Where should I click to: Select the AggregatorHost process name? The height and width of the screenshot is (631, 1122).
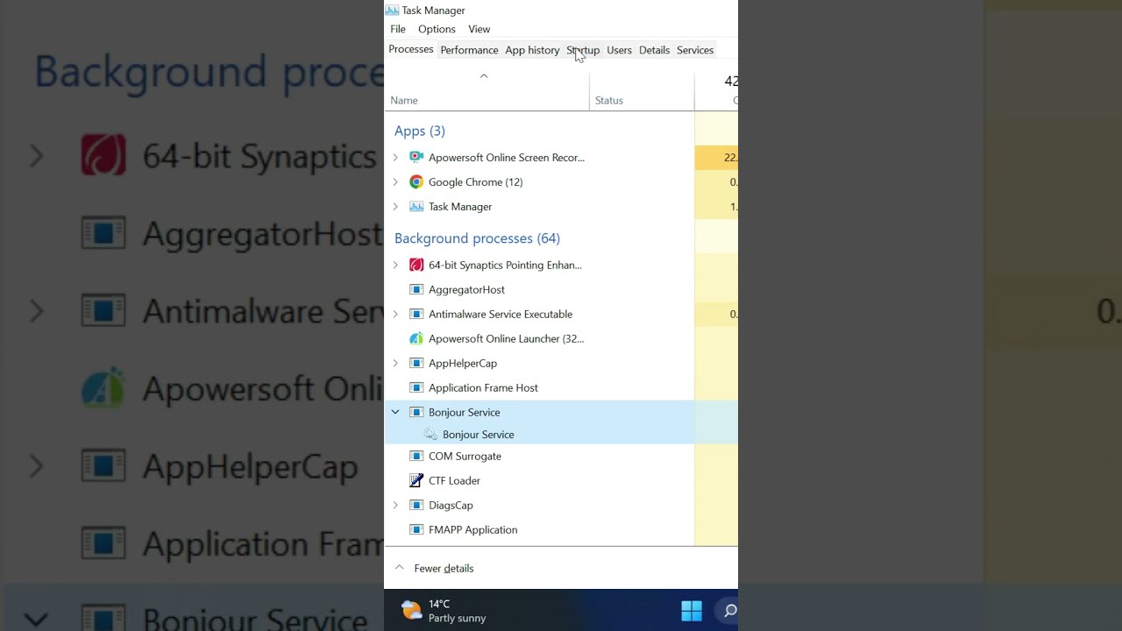coord(466,289)
